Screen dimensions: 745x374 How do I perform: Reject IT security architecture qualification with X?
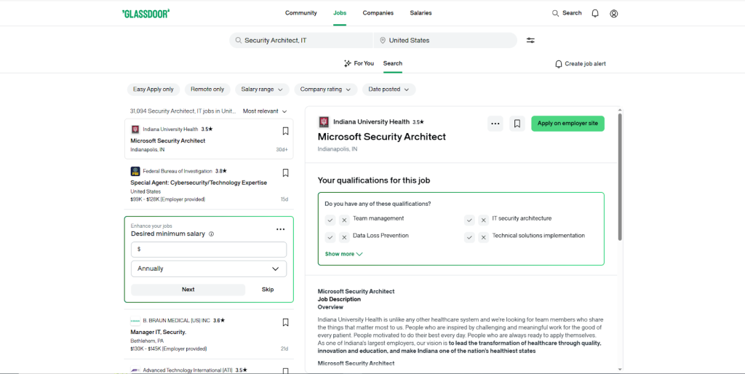pos(483,220)
